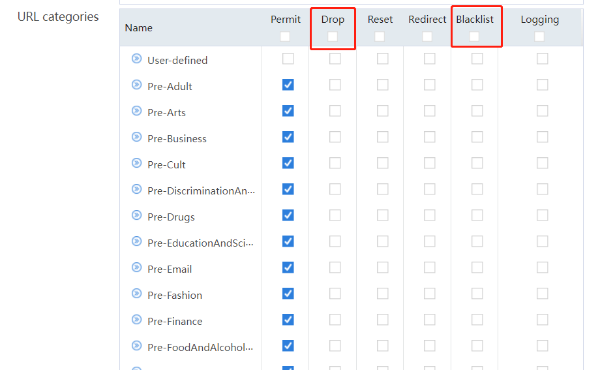Enable Drop for Pre-Fashion
This screenshot has height=383, width=600.
point(335,294)
